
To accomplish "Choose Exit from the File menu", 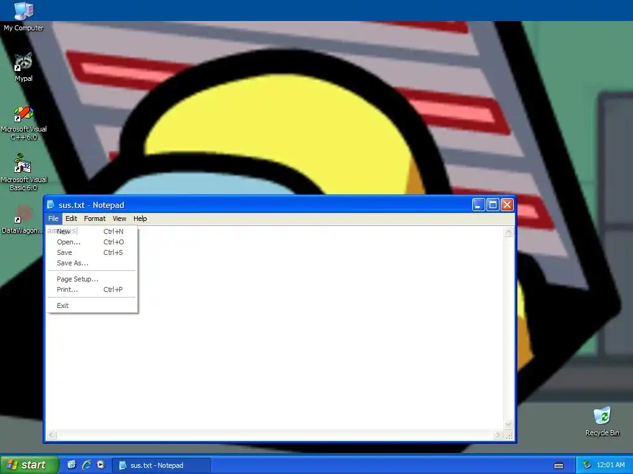I will tap(92, 306).
